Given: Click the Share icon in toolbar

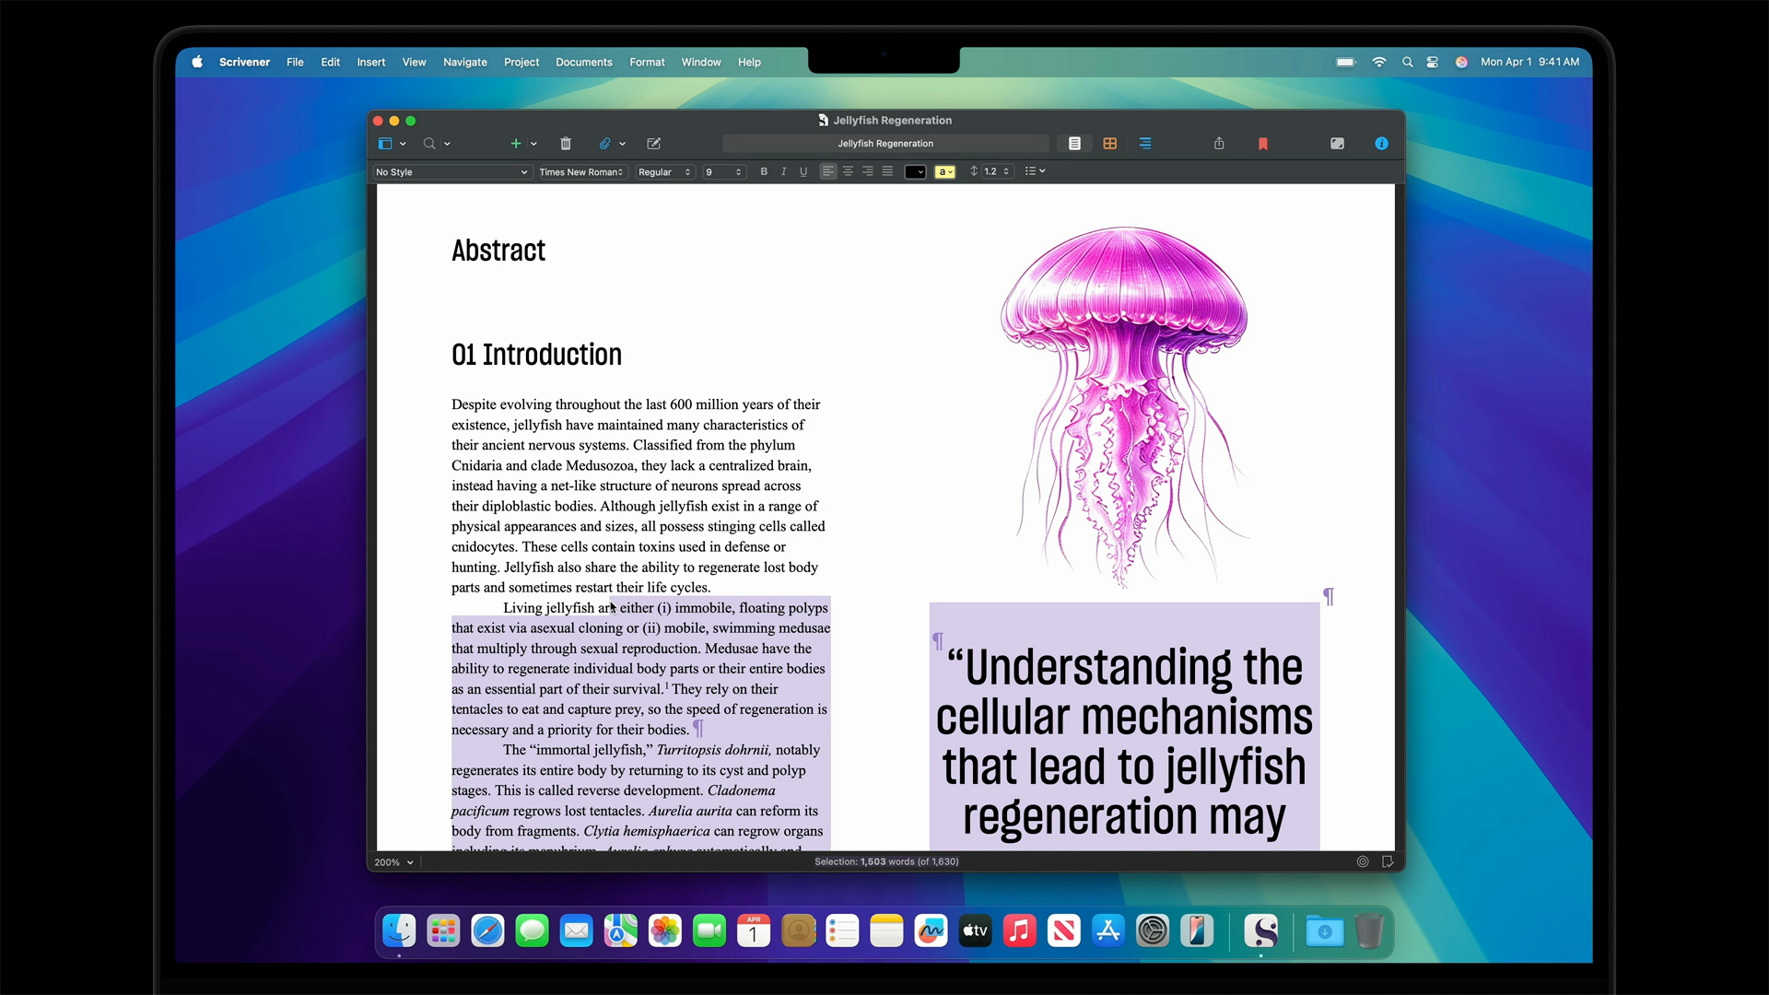Looking at the screenshot, I should (1219, 144).
